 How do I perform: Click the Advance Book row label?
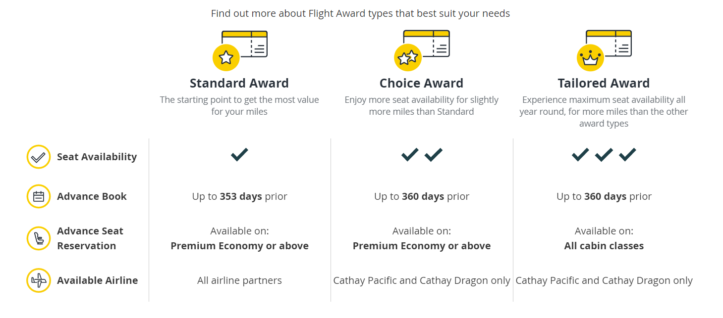pyautogui.click(x=92, y=196)
